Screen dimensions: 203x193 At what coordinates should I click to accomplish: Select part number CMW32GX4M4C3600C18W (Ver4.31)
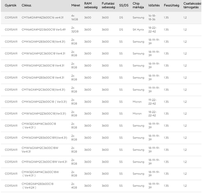pos(40,174)
